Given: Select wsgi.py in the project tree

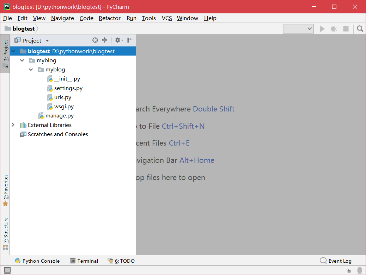Looking at the screenshot, I should click(x=64, y=107).
